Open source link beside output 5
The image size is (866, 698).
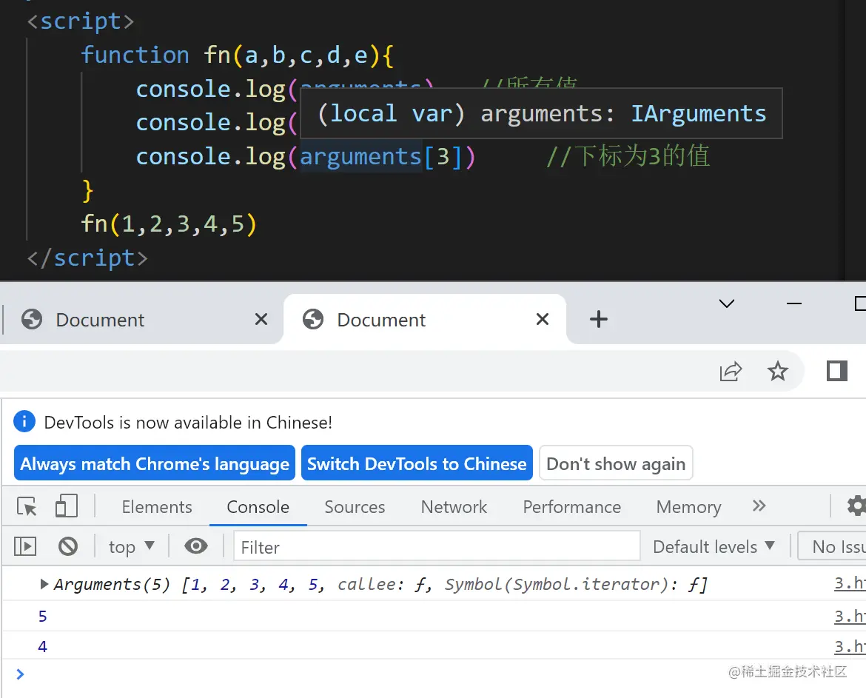tap(850, 617)
